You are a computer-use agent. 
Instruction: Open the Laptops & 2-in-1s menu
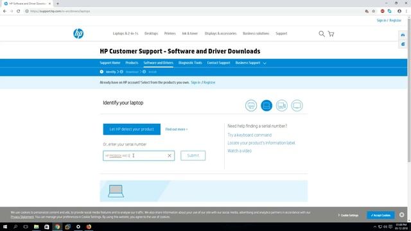(x=125, y=33)
